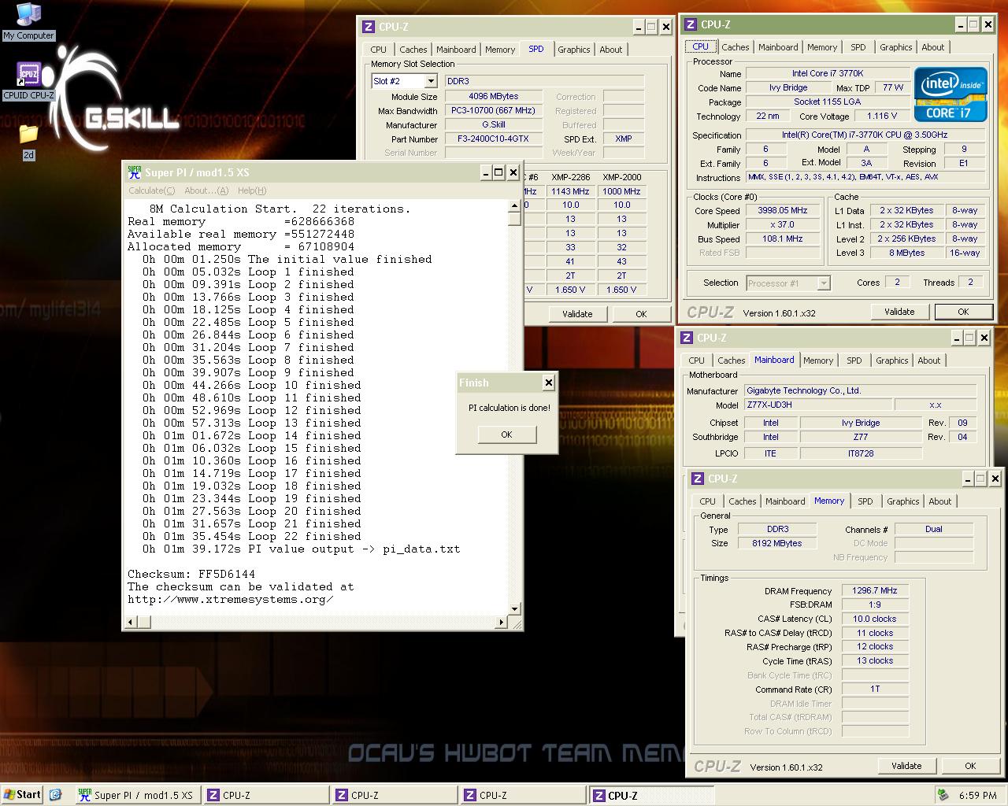Viewport: 1008px width, 806px height.
Task: Click the xtremesystems.org URL text
Action: point(231,599)
